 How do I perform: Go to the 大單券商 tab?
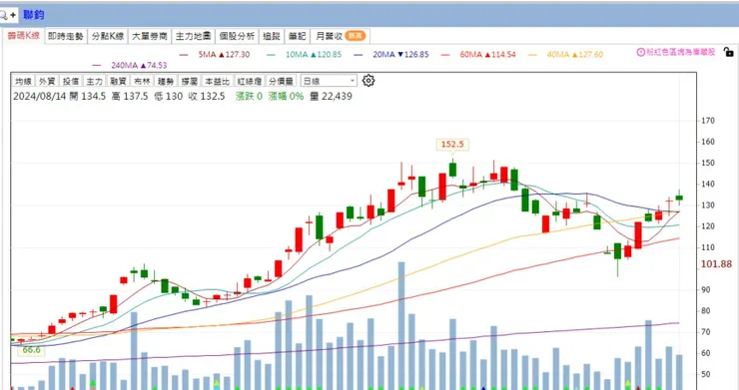click(150, 36)
